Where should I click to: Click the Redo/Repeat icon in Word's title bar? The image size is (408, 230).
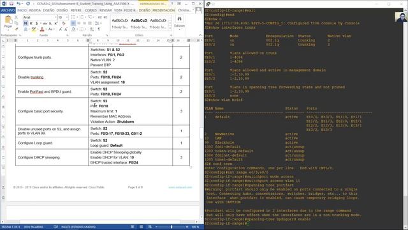tap(28, 4)
